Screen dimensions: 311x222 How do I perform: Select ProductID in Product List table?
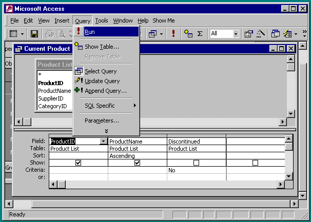51,83
